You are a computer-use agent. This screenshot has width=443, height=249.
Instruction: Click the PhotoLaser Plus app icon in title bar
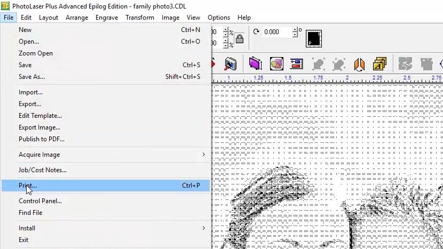pos(5,6)
